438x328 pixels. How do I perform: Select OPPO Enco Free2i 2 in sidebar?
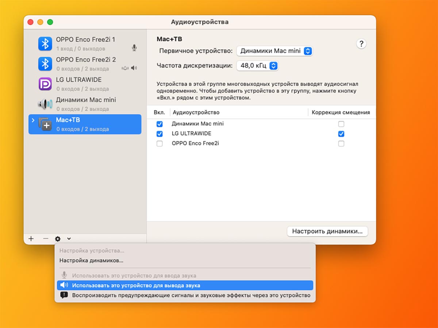(85, 64)
